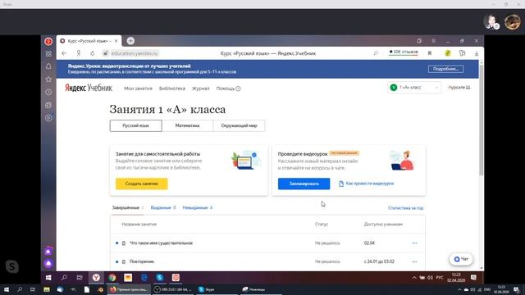
Task: Open the '306 отзывов' site reviews link
Action: [403, 52]
